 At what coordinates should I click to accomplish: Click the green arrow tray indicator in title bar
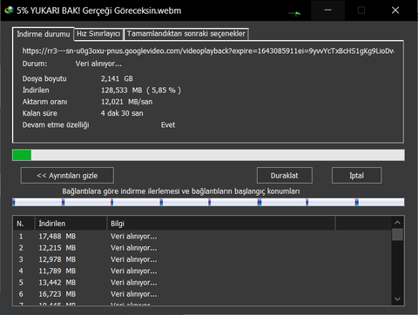pos(295,13)
